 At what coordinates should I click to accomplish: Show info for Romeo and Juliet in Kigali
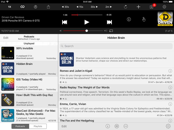coord(170,71)
